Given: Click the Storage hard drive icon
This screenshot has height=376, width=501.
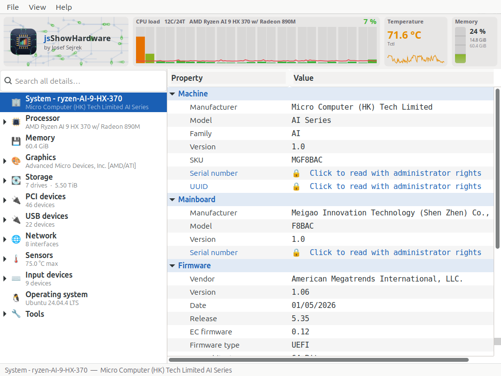Looking at the screenshot, I should [x=16, y=180].
